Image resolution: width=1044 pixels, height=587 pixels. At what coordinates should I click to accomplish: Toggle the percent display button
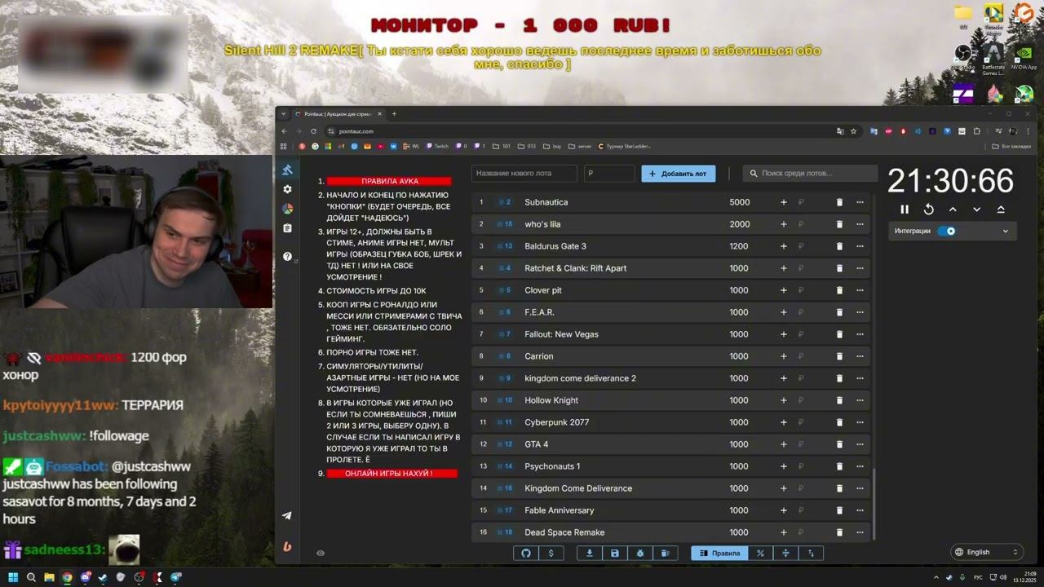[760, 553]
